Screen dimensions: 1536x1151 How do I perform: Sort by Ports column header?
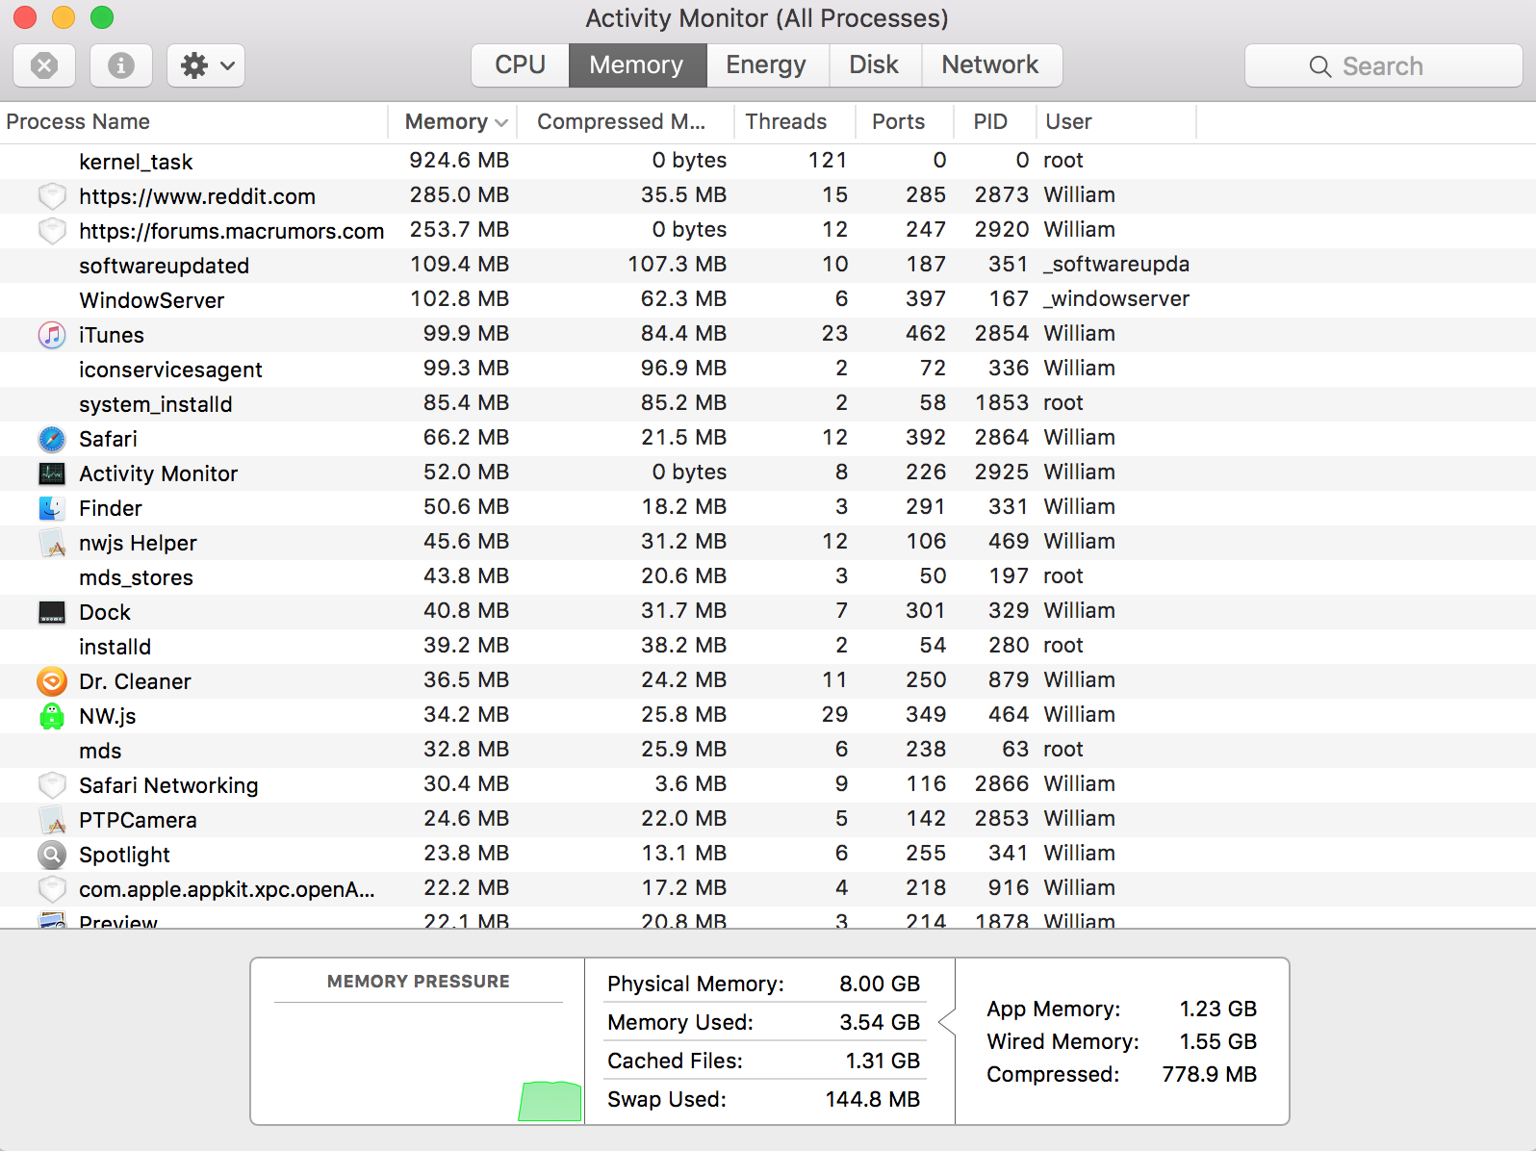[905, 121]
